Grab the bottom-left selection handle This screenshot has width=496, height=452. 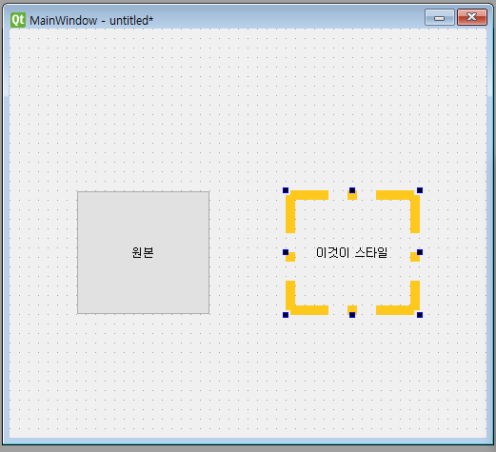tap(286, 315)
